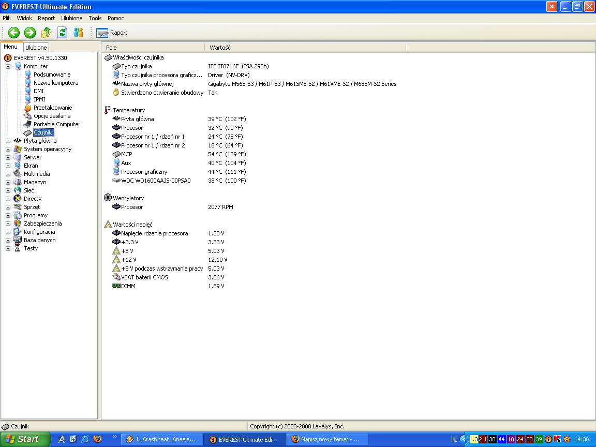Screen dimensions: 596x447
Task: Open the Widok menu
Action: point(24,18)
